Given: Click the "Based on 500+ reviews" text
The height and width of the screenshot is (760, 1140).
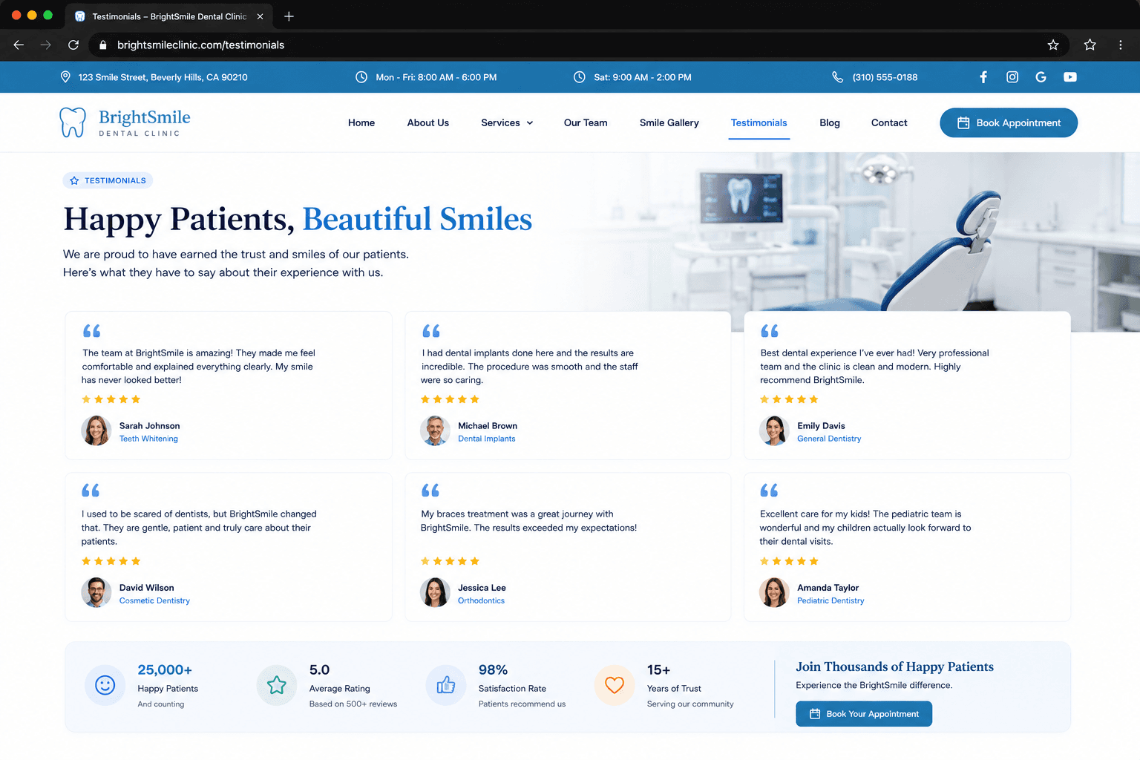Looking at the screenshot, I should click(x=353, y=704).
